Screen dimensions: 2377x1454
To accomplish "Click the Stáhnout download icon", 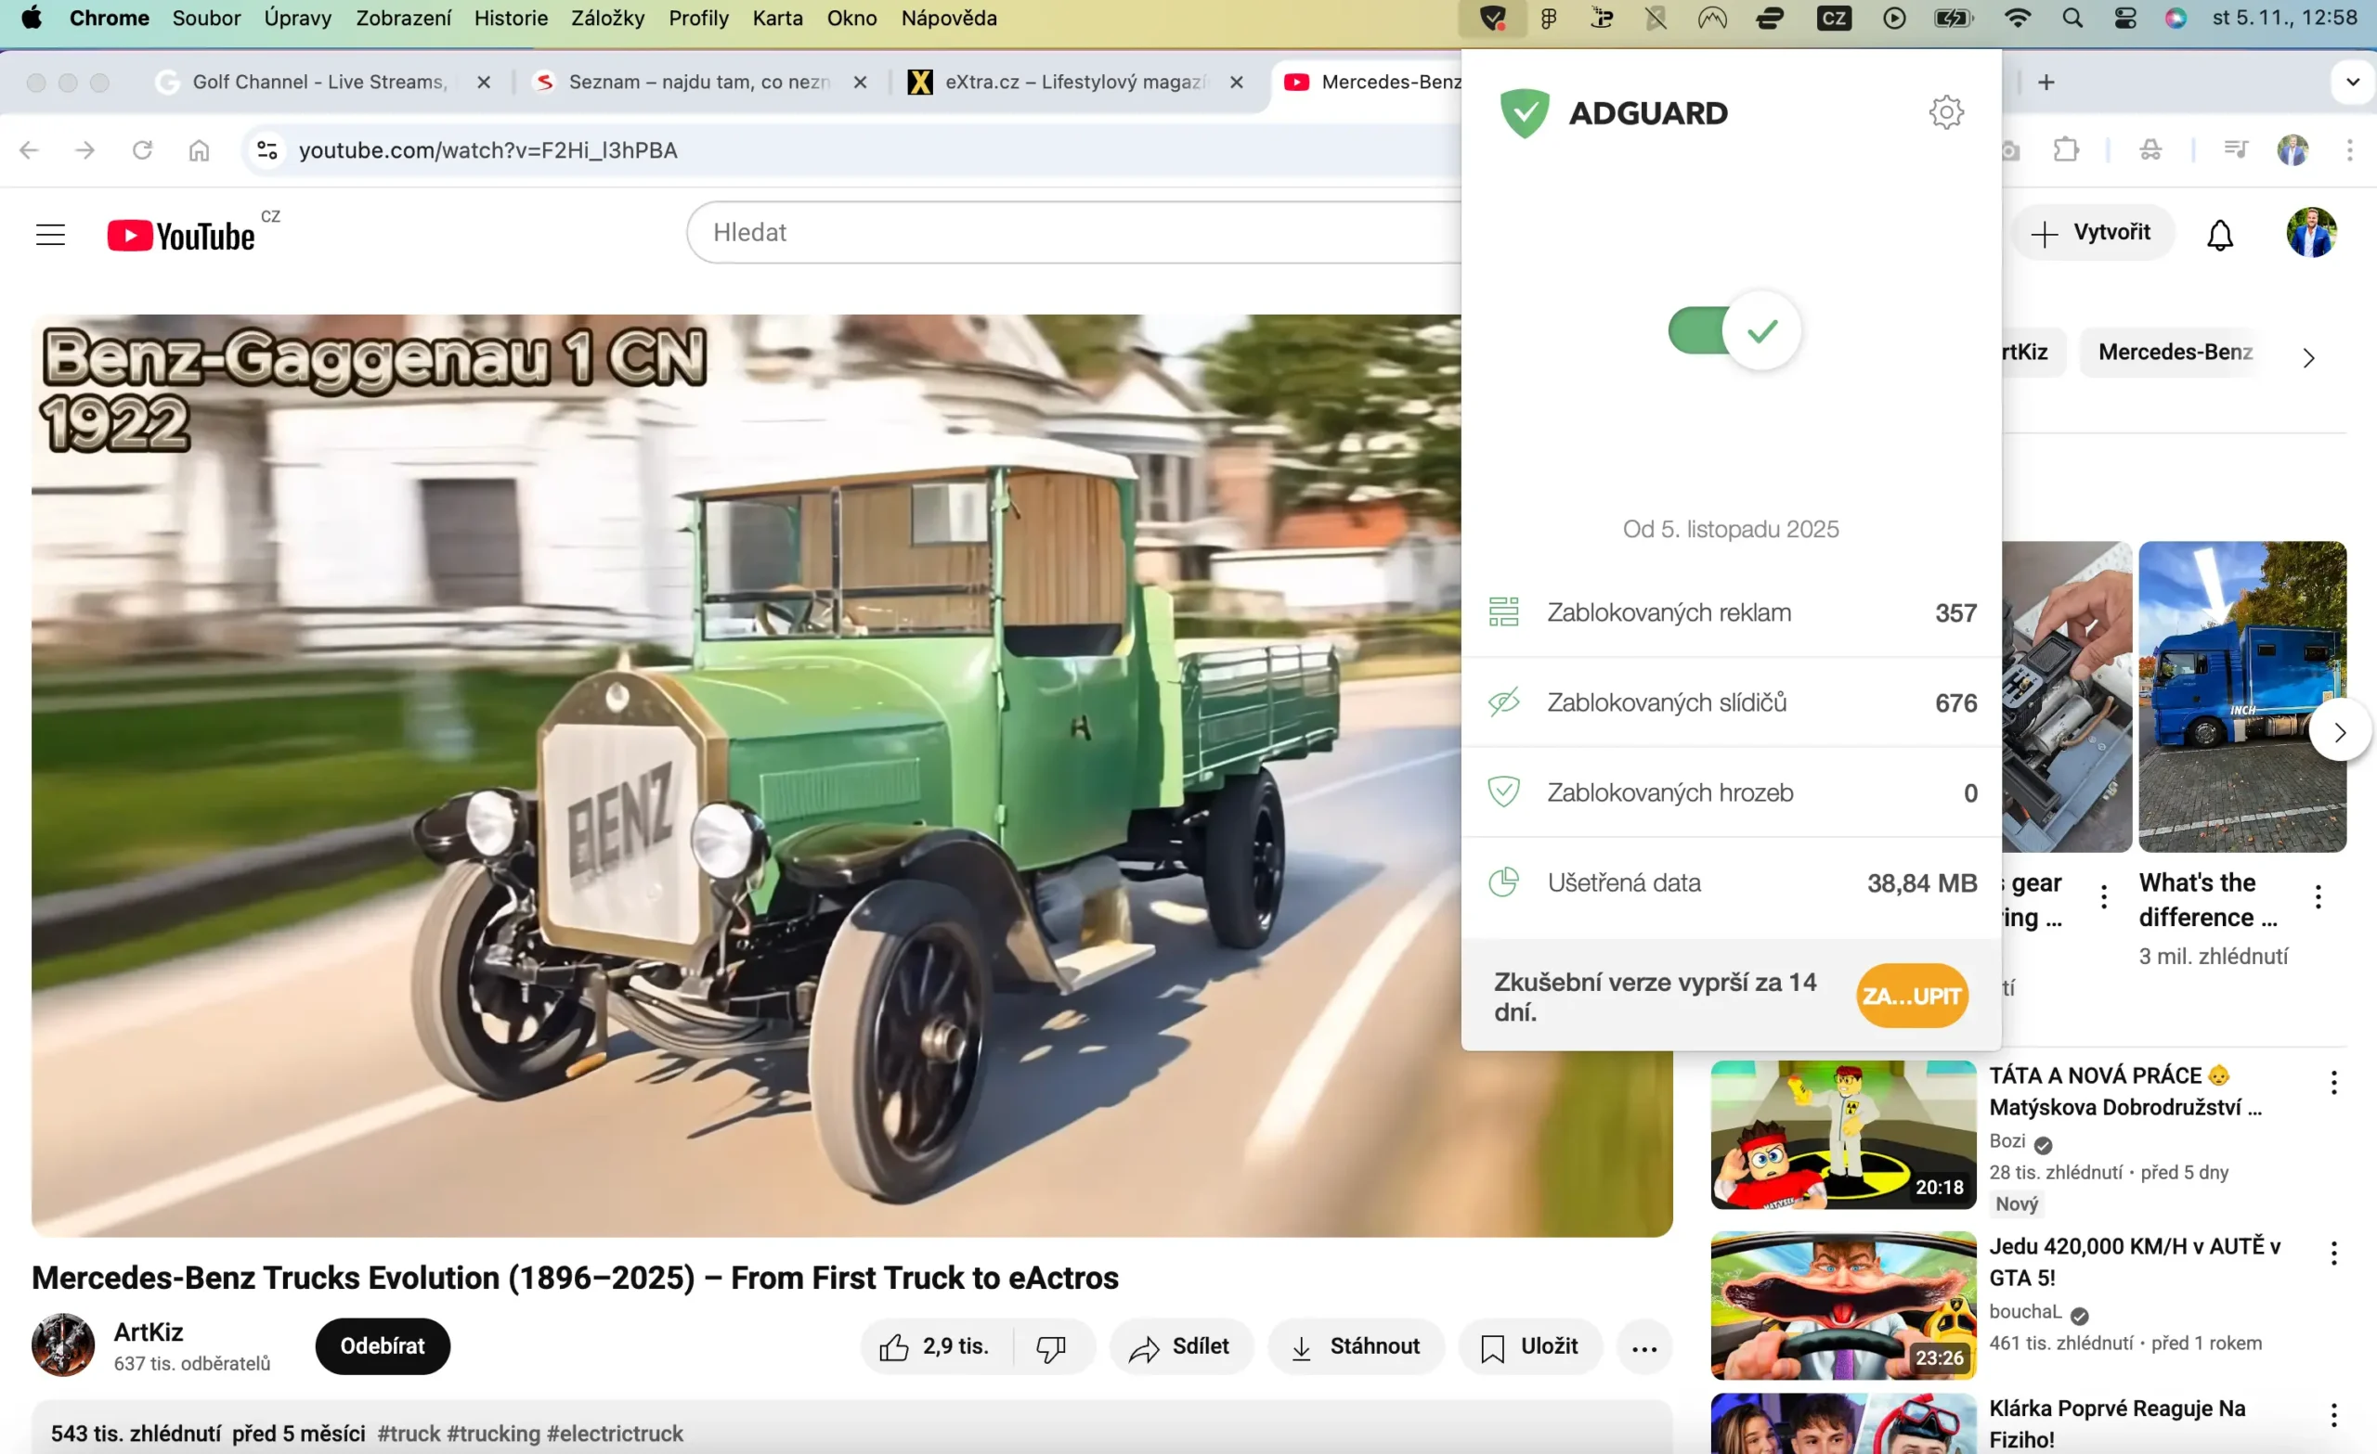I will coord(1303,1346).
